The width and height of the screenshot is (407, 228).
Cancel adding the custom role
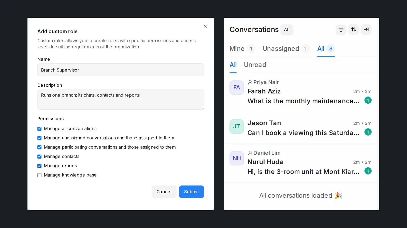tap(164, 192)
